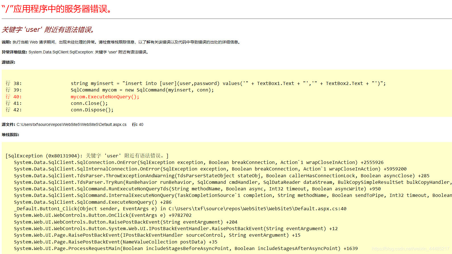This screenshot has width=452, height=254.
Task: Click SqlCommand.RunExecuteNonQueryTds stack line
Action: click(x=197, y=189)
